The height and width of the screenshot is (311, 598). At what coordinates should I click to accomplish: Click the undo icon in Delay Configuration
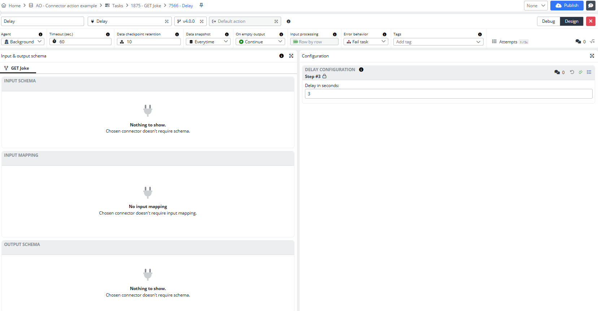click(x=572, y=72)
